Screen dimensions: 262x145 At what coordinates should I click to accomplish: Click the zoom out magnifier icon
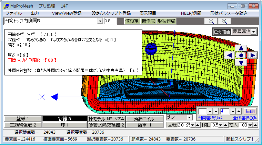click(211, 21)
